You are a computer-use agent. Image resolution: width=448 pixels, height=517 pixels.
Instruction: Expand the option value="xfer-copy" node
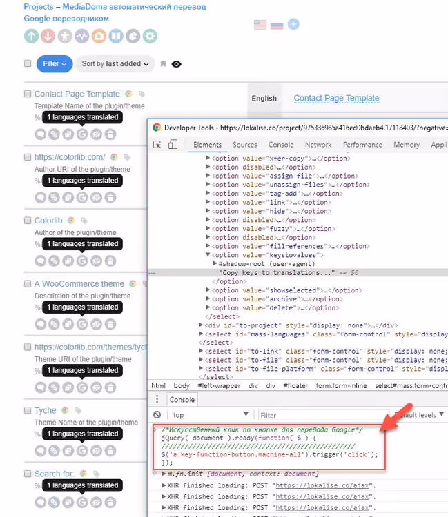208,158
